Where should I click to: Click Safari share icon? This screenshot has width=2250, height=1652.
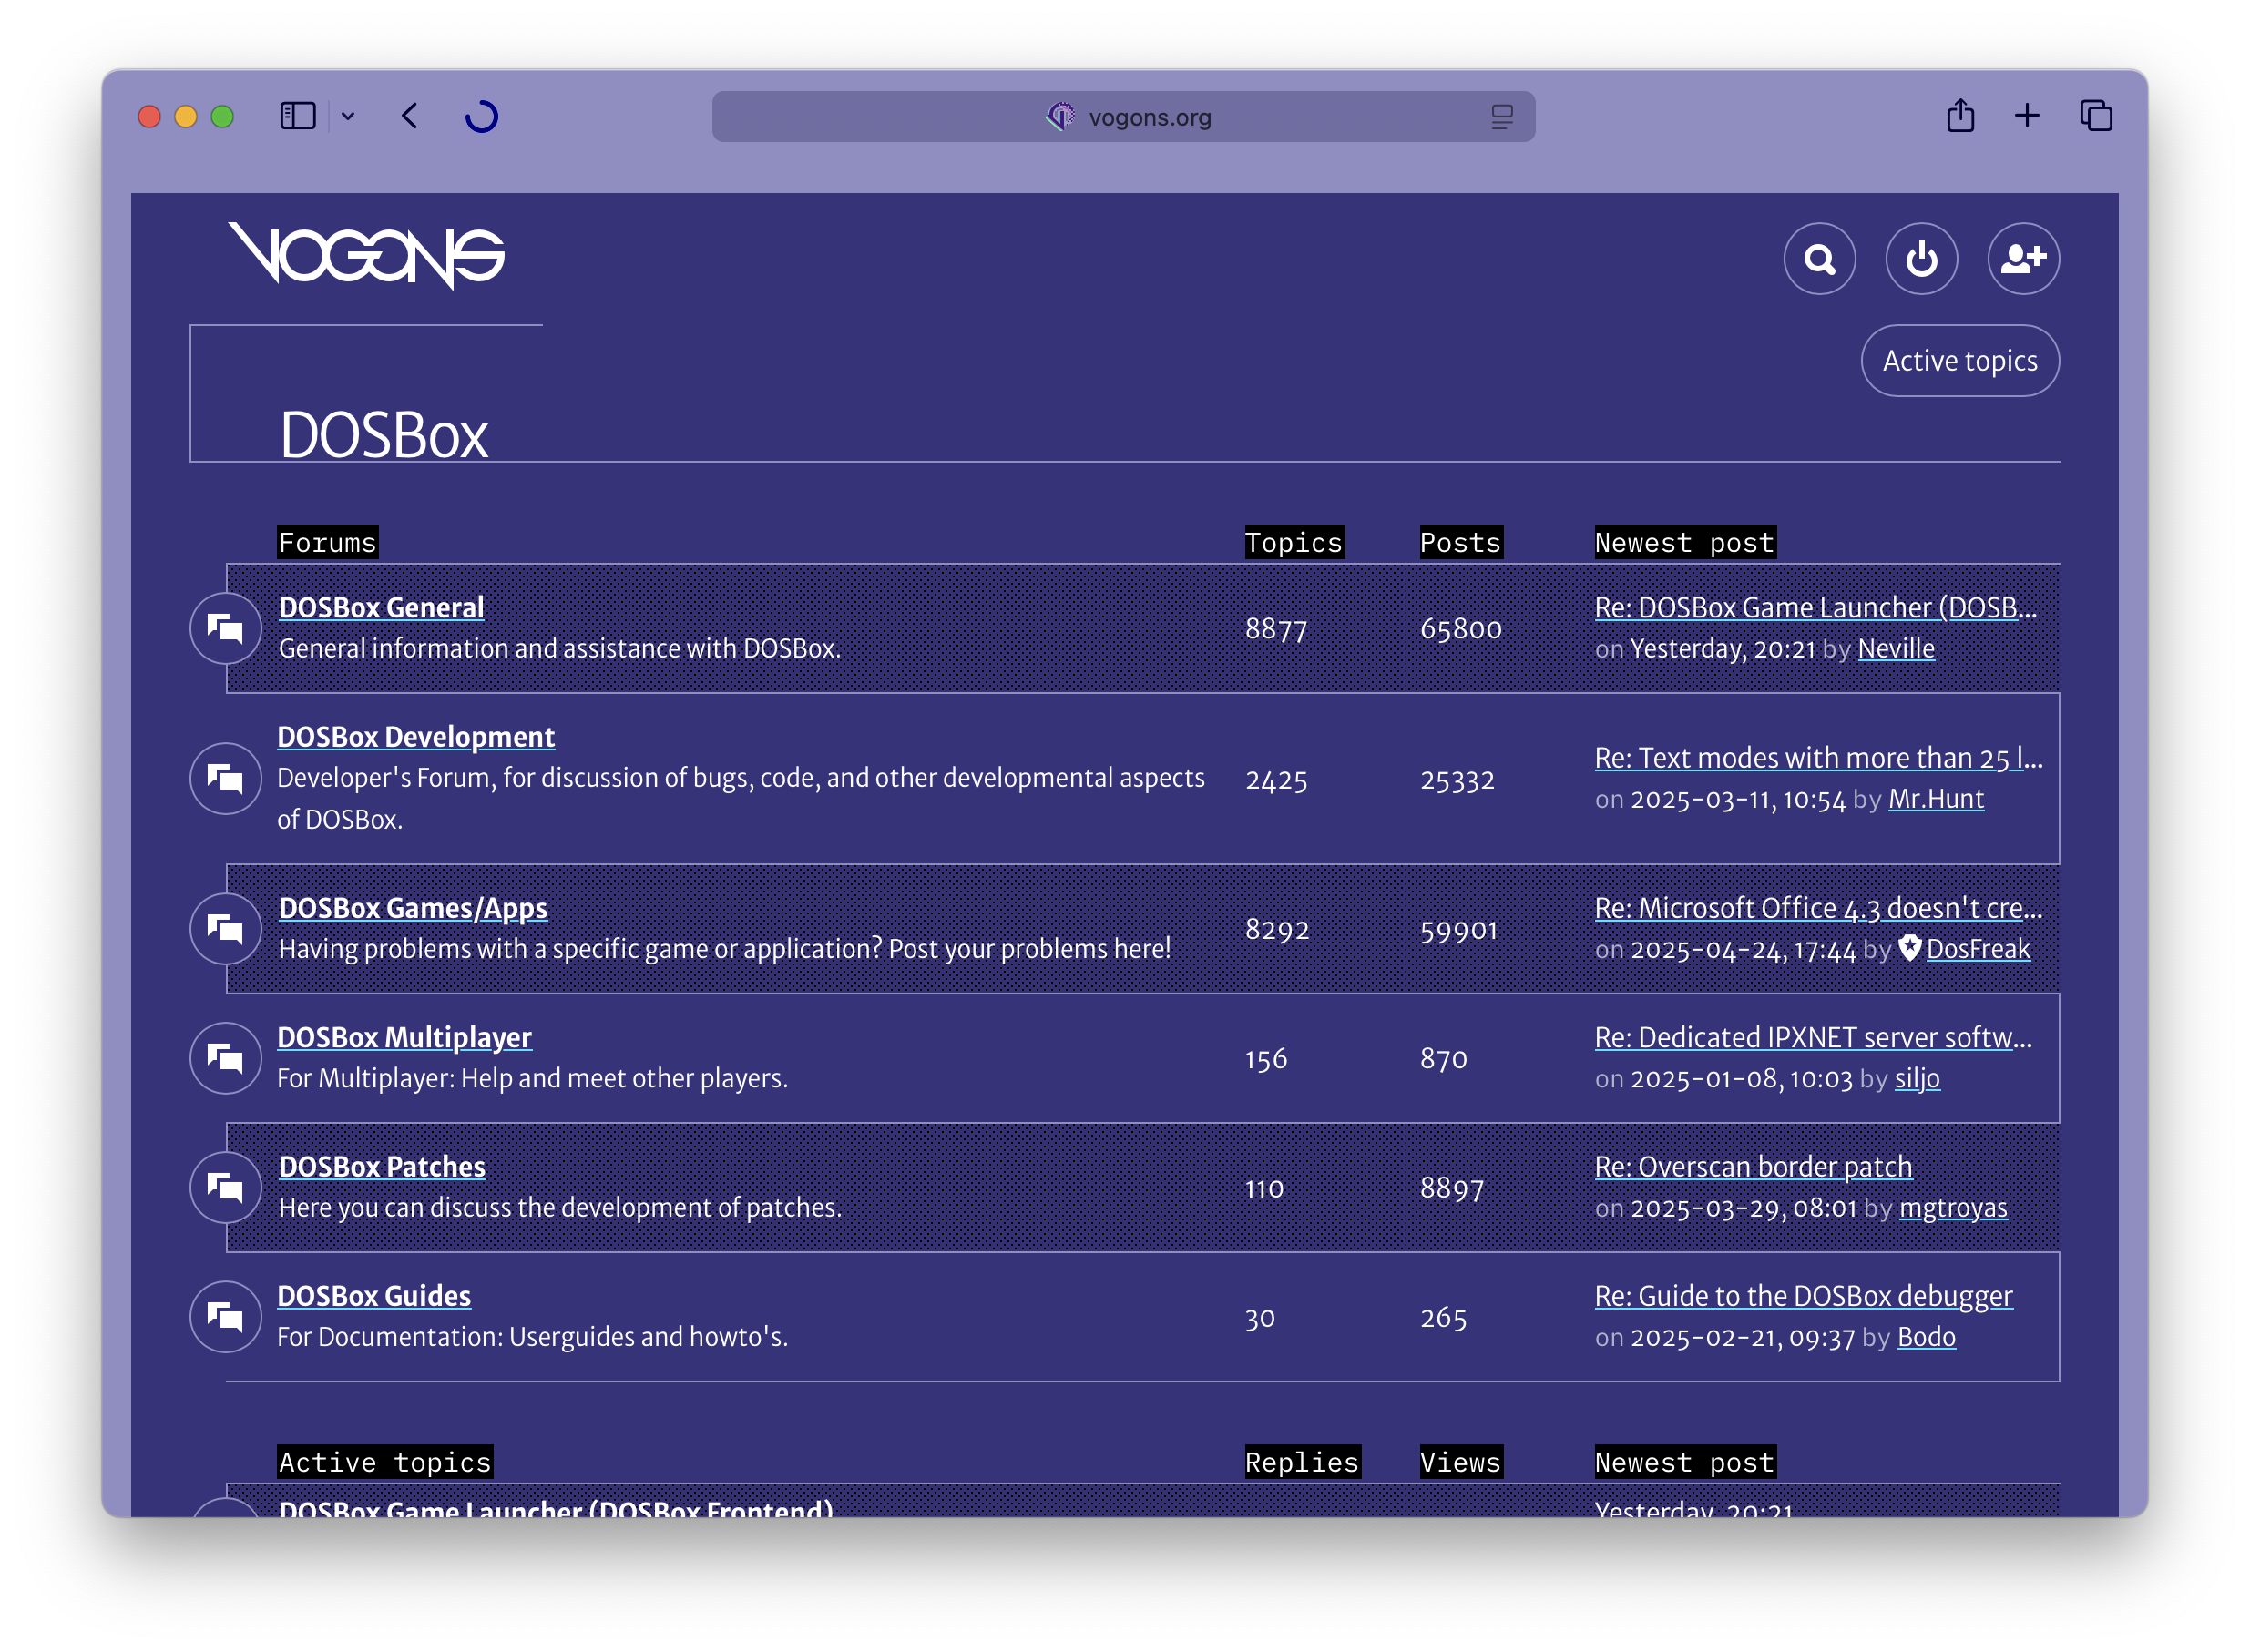1960,116
